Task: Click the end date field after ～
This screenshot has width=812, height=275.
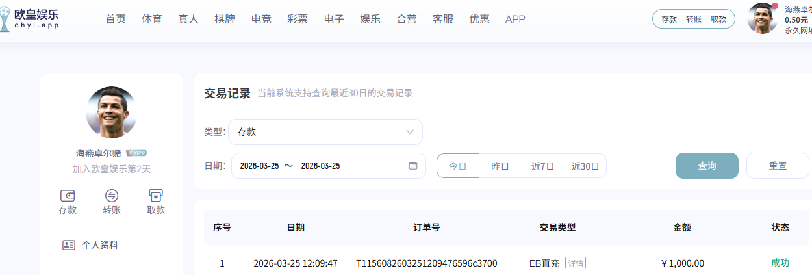Action: click(320, 166)
